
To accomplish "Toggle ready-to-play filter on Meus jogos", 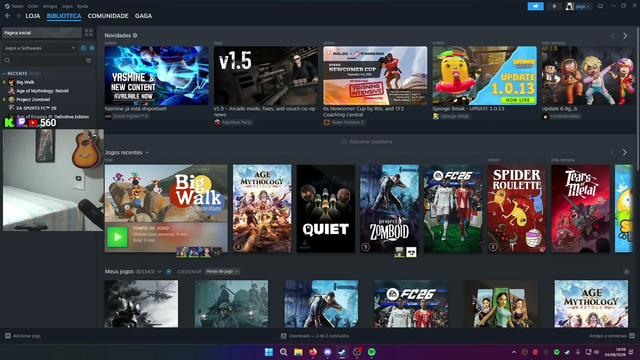I will coord(168,271).
